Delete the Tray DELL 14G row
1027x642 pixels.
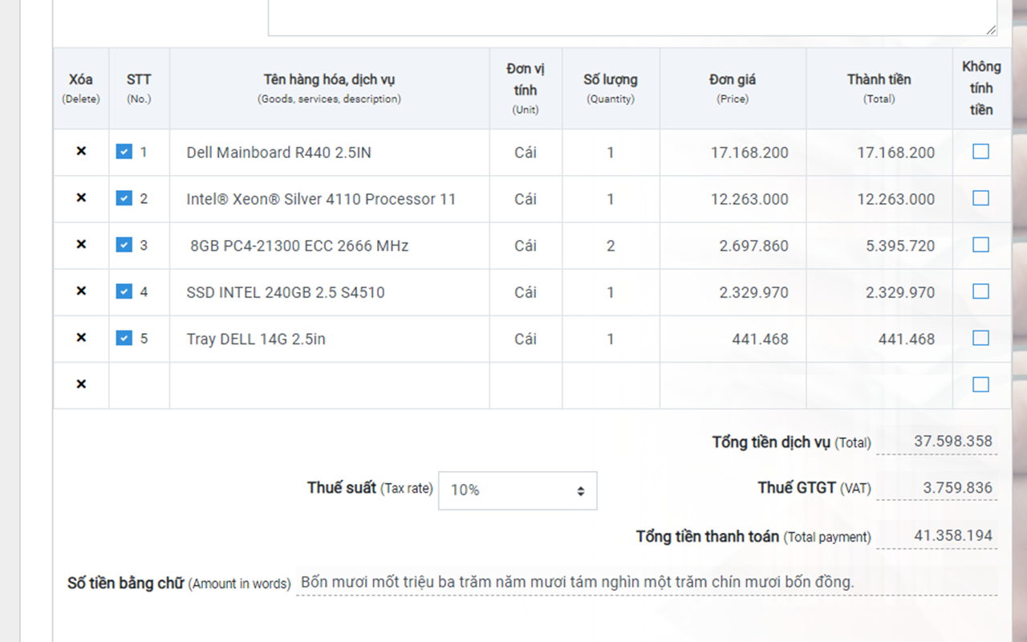(81, 337)
